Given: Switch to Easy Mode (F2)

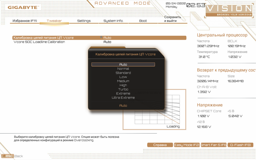Looking at the screenshot, I should tap(187, 145).
